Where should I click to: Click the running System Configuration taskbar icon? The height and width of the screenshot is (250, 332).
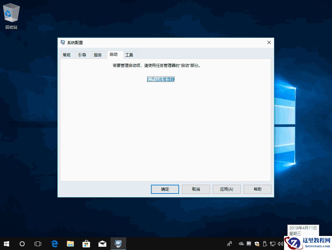coord(118,244)
